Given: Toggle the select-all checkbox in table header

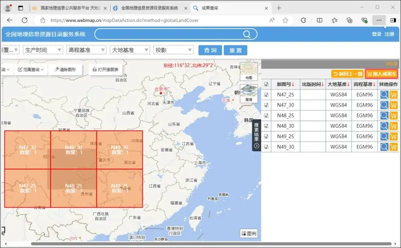Looking at the screenshot, I should tap(266, 84).
